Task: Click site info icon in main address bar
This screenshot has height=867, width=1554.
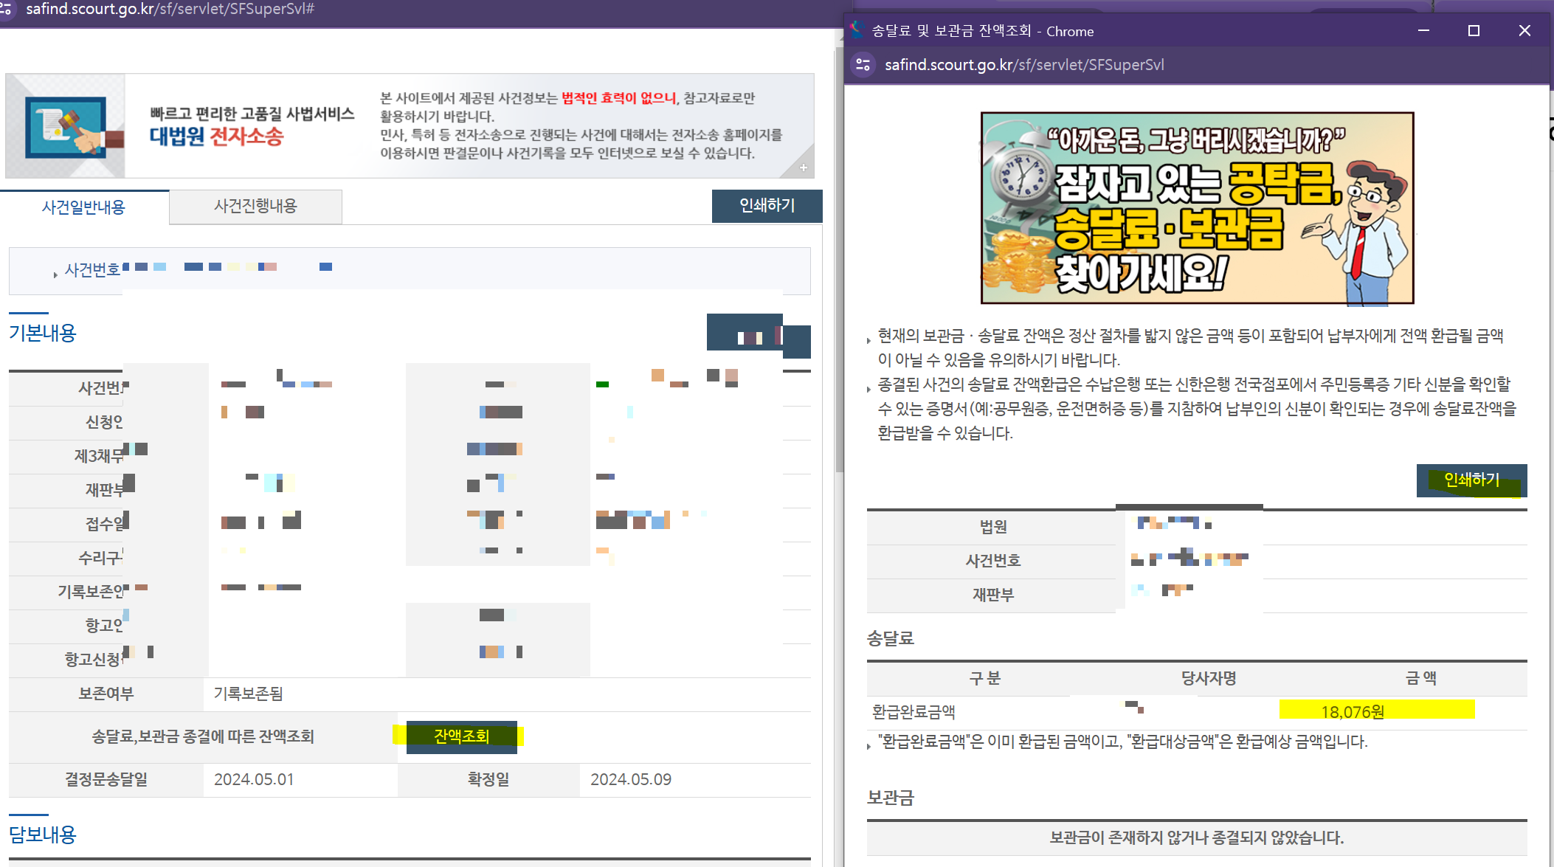Action: [x=6, y=9]
